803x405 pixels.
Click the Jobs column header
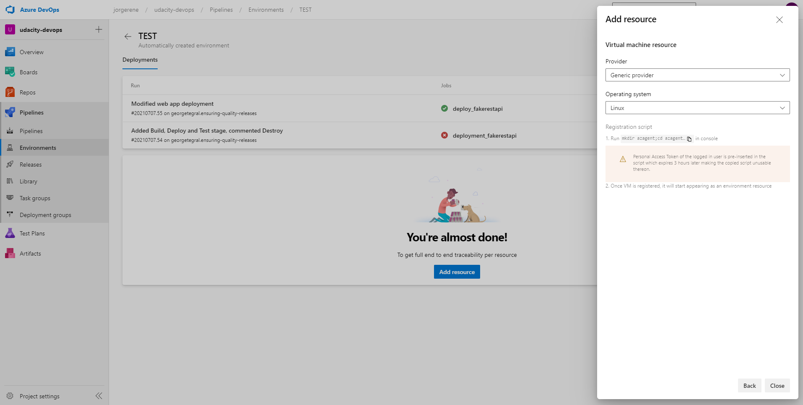[446, 86]
